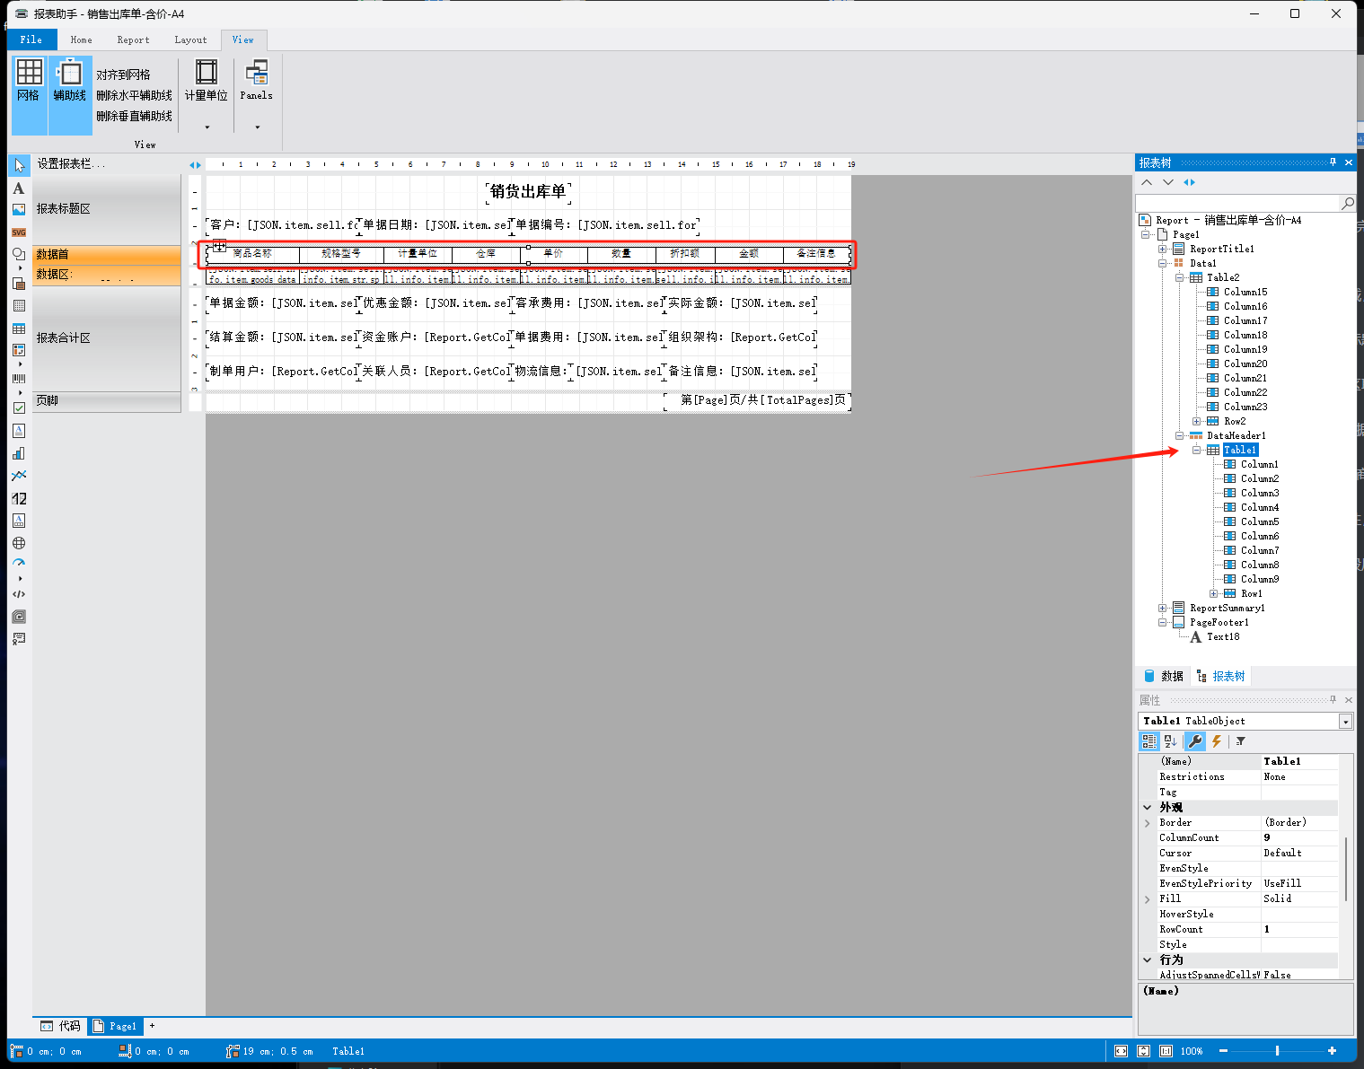Select the Text object tool
Screen dimensions: 1364x1069
(19, 188)
